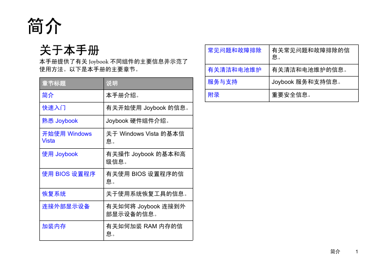Open 使用 BIOS 设置程序 link
Screen dimensions: 376x265
point(68,174)
